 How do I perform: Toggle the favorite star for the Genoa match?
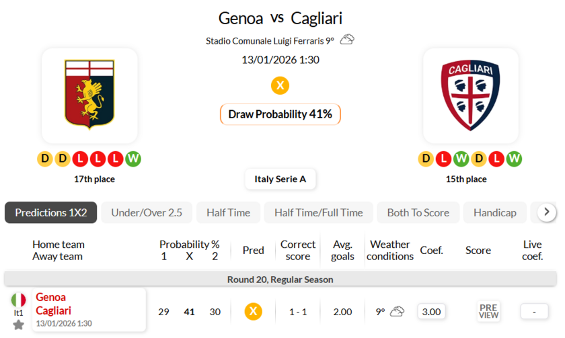click(18, 325)
